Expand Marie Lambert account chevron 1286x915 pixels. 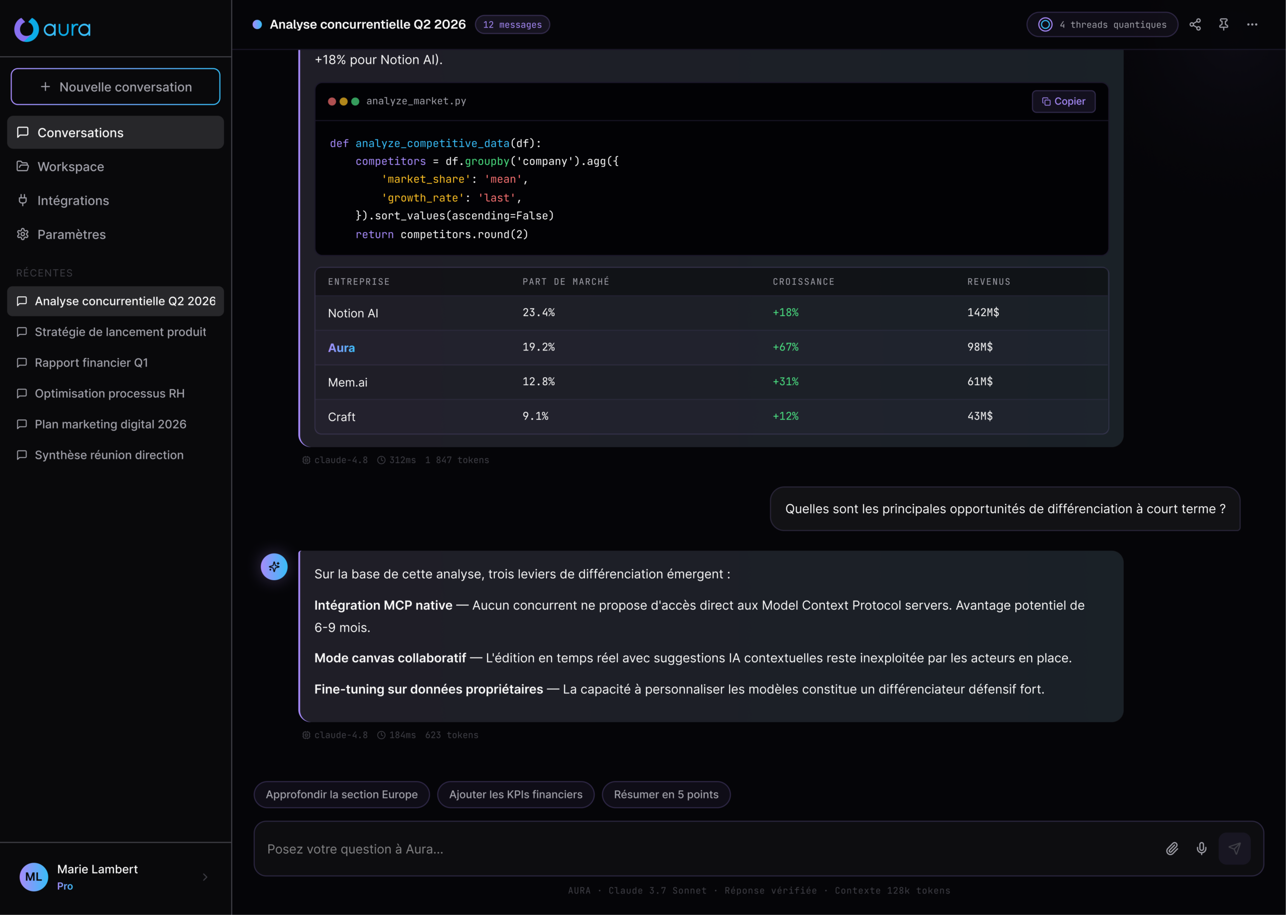point(205,877)
